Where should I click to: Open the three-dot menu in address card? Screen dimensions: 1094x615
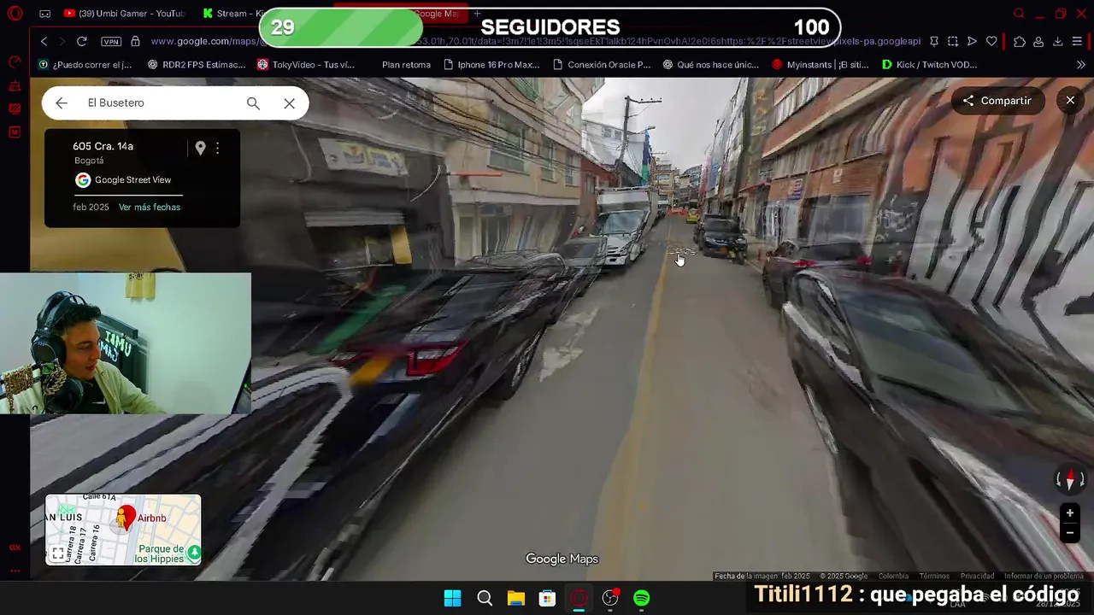coord(217,148)
